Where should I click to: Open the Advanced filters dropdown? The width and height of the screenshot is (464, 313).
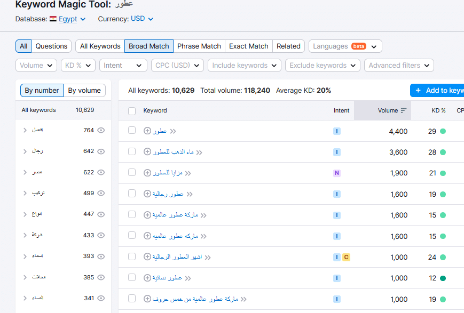coord(399,65)
